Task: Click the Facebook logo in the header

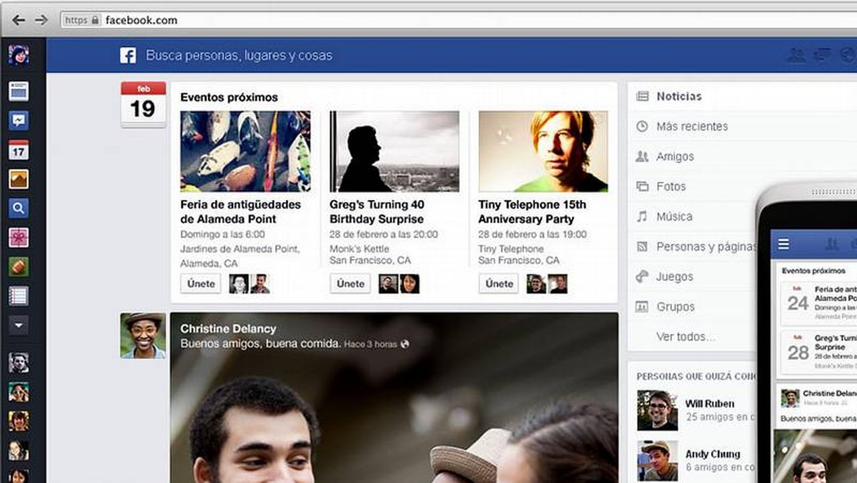Action: (x=128, y=56)
